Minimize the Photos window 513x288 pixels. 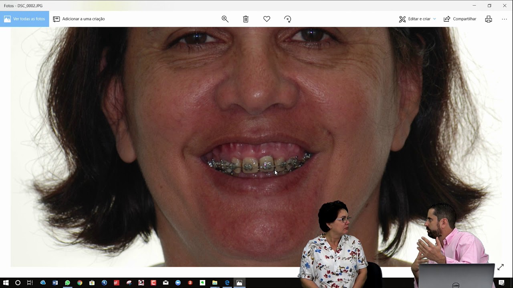(475, 6)
